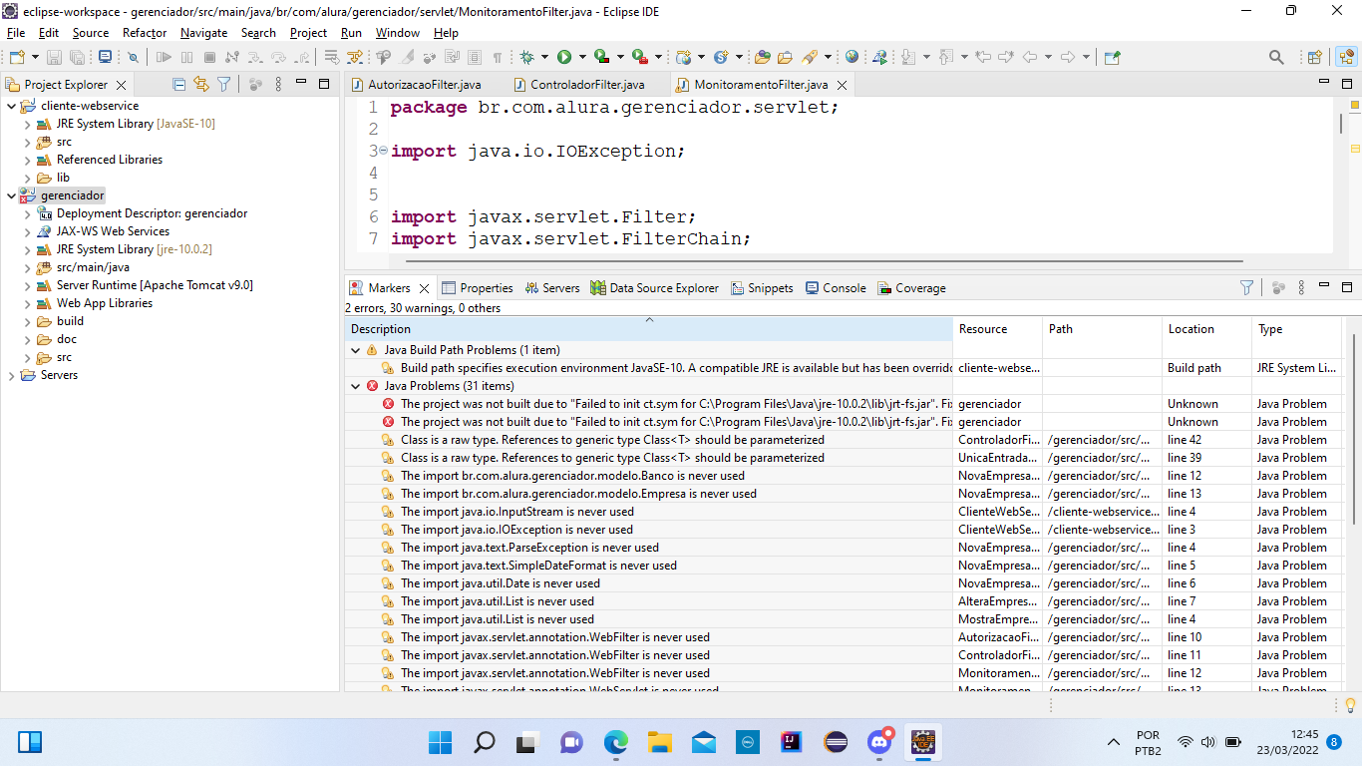Click the Windows Start button
1362x766 pixels.
point(440,742)
